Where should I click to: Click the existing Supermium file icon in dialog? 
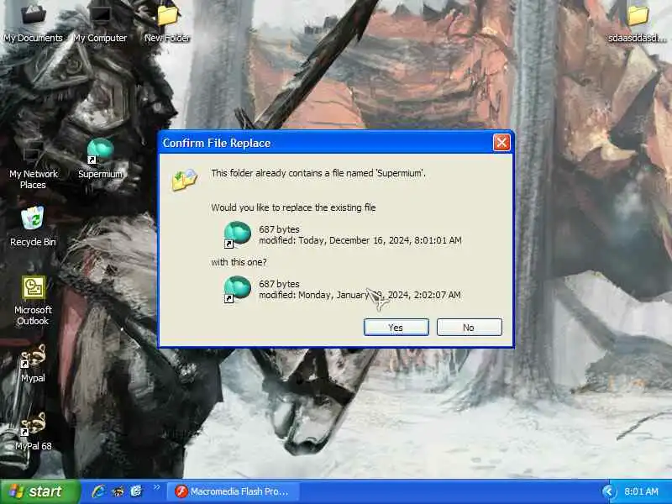point(237,234)
